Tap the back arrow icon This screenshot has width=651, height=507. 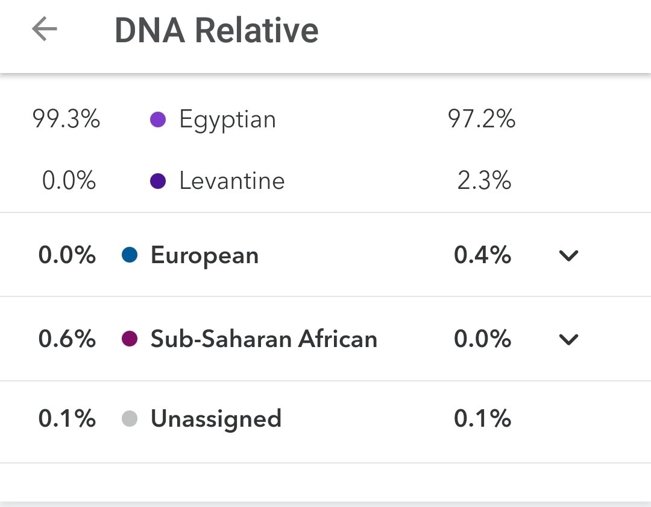click(45, 29)
